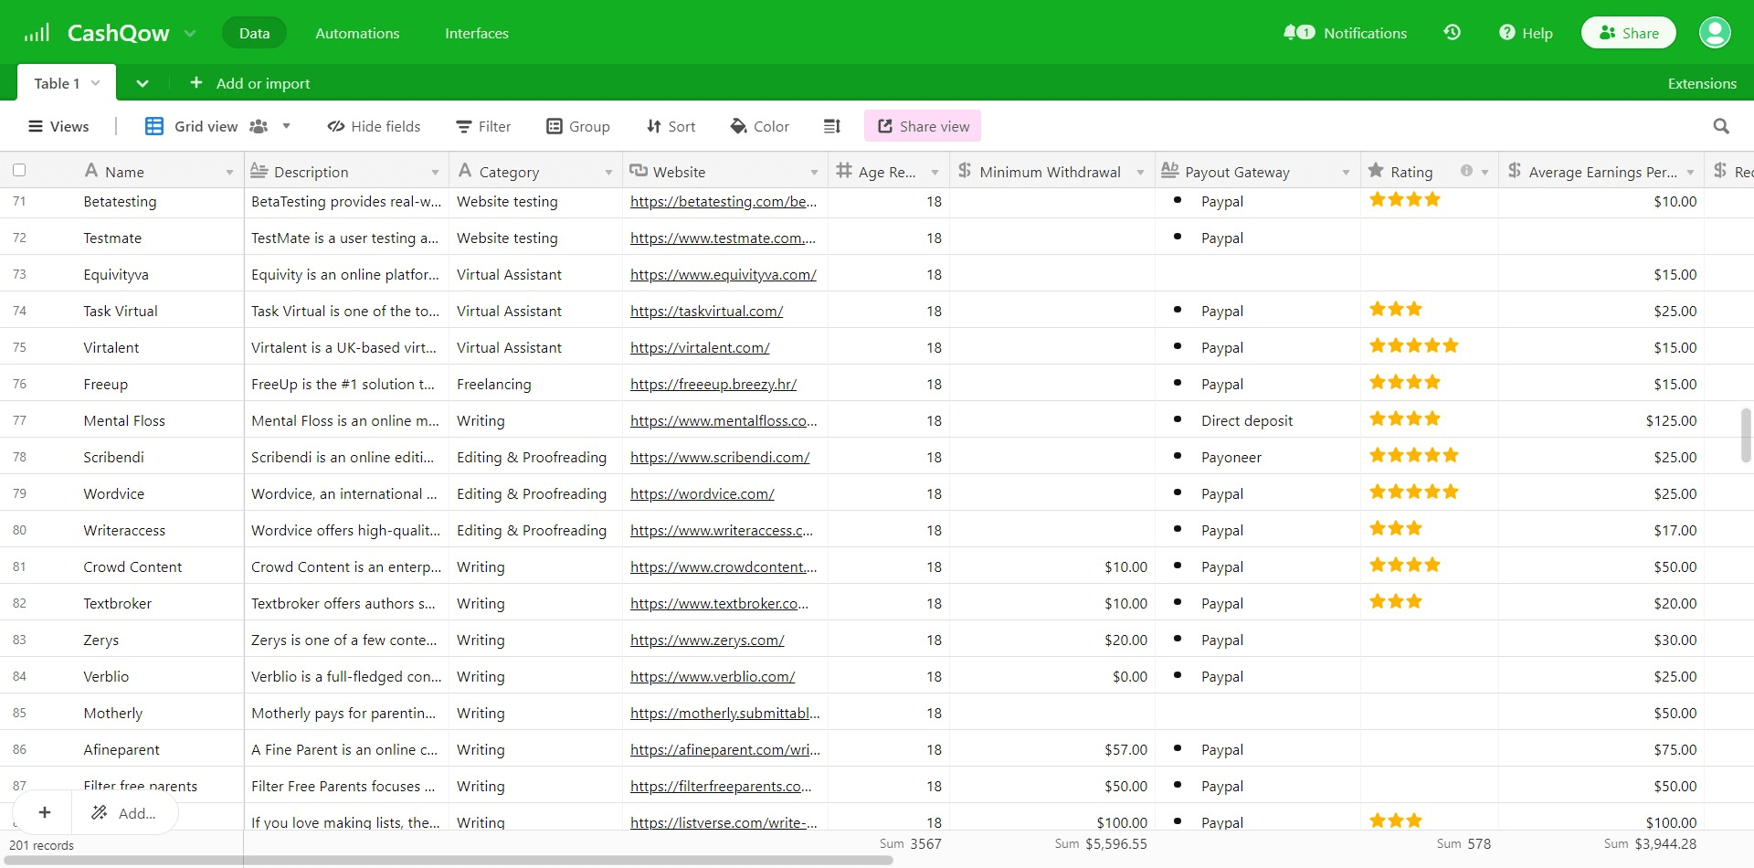1754x868 pixels.
Task: Open the user account avatar
Action: [1715, 33]
